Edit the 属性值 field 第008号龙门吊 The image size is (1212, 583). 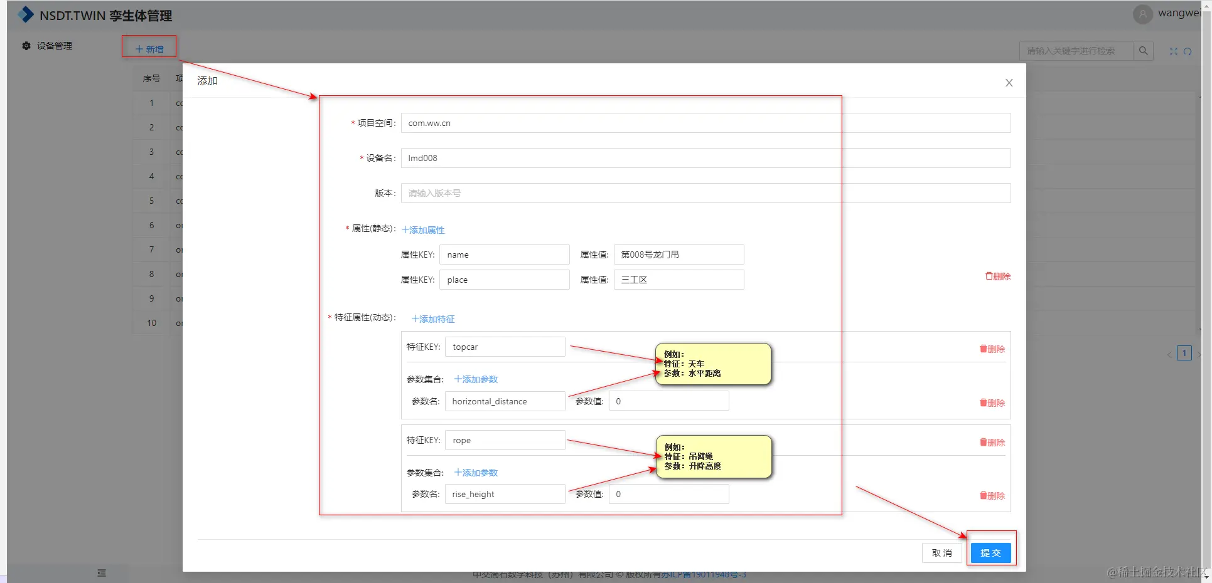[679, 255]
